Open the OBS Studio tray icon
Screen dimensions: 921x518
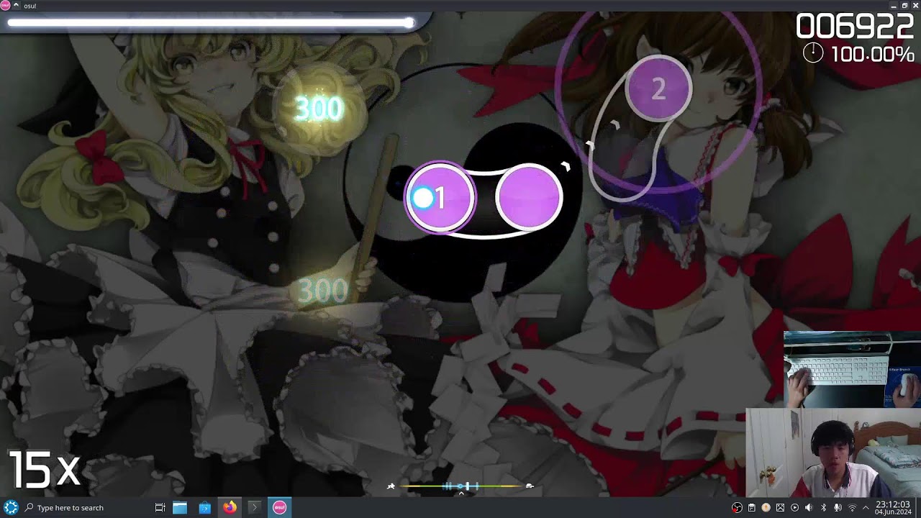(x=737, y=508)
